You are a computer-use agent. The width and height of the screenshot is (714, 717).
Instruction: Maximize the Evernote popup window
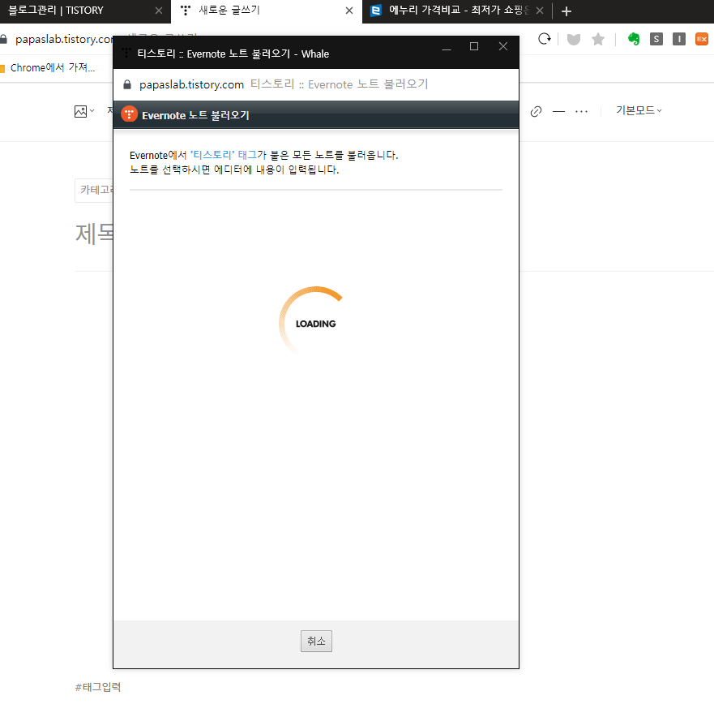[474, 47]
